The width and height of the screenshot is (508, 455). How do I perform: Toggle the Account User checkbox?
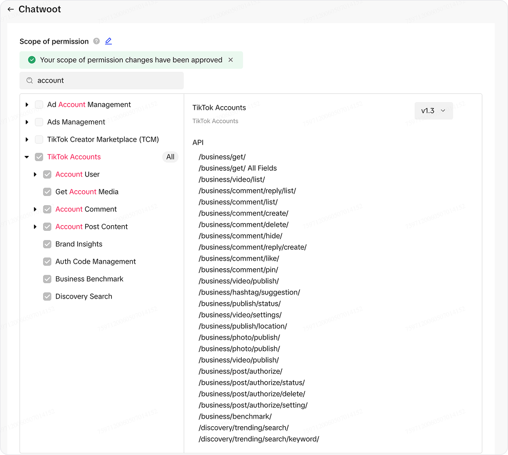click(47, 174)
